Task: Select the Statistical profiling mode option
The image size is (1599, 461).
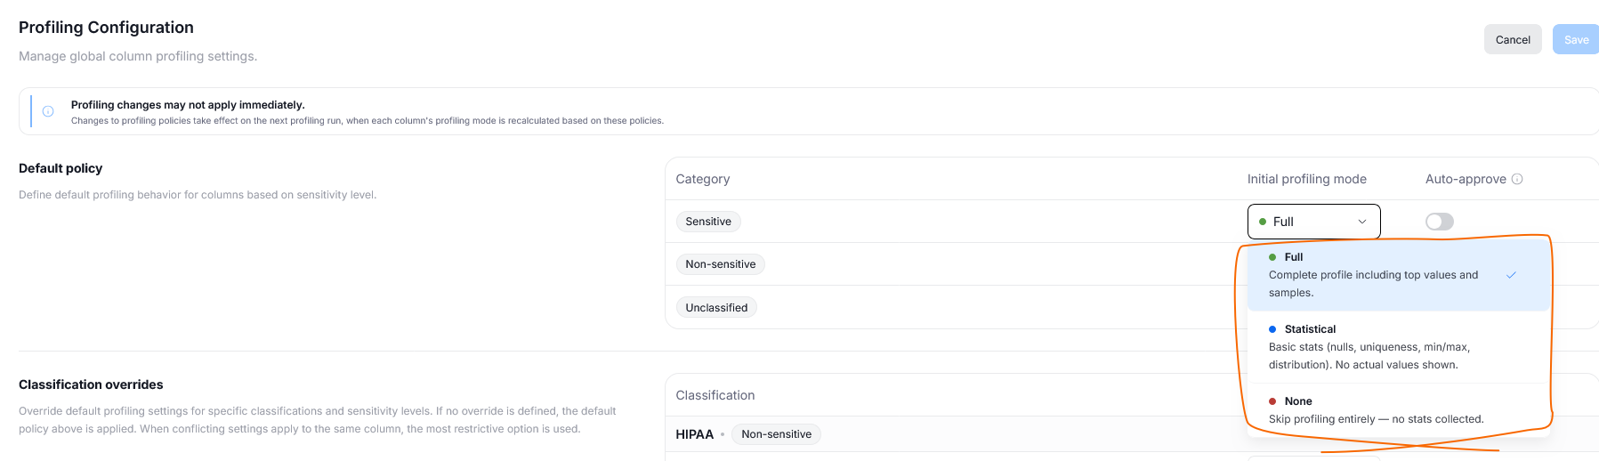Action: point(1398,347)
